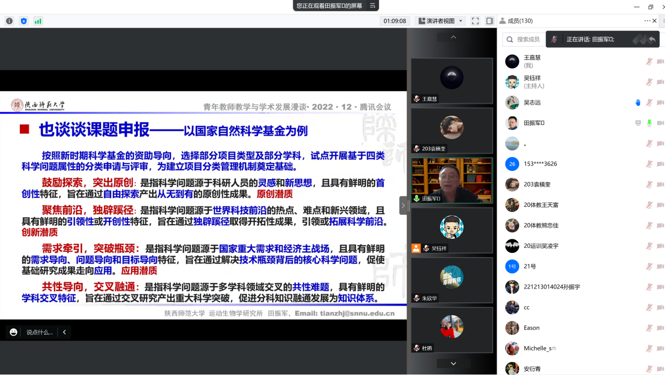Enter full screen mode
This screenshot has height=375, width=665.
tap(475, 21)
